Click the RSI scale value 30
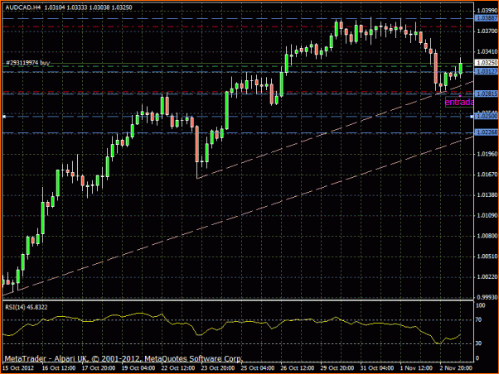Image resolution: width=499 pixels, height=374 pixels. point(478,343)
